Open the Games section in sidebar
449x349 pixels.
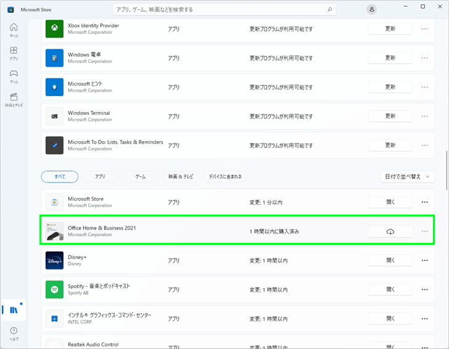click(14, 76)
